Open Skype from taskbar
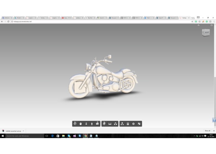Screen dimensions: 216x154 click(x=69, y=136)
